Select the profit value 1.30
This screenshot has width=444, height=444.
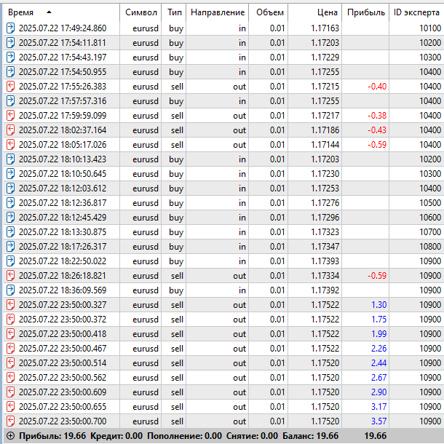coord(379,305)
